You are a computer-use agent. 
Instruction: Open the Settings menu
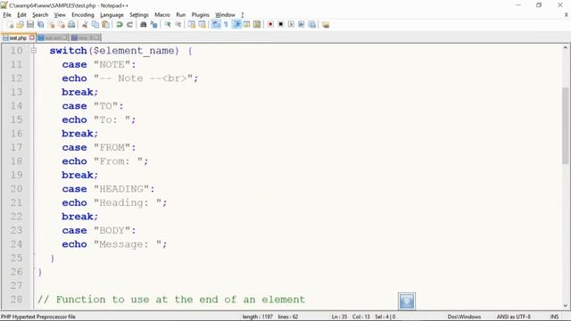tap(139, 15)
